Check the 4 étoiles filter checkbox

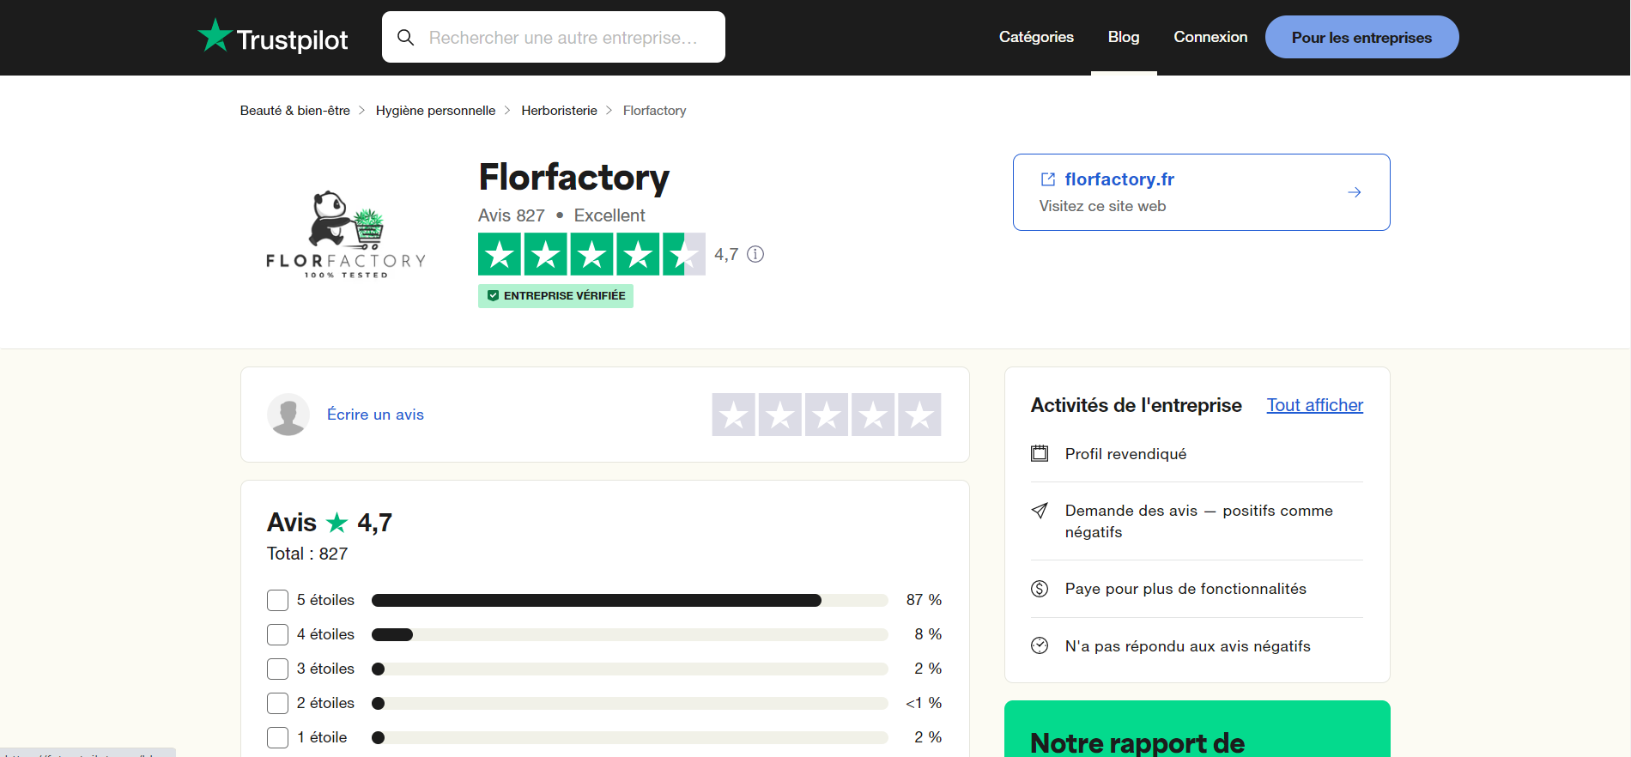click(277, 634)
